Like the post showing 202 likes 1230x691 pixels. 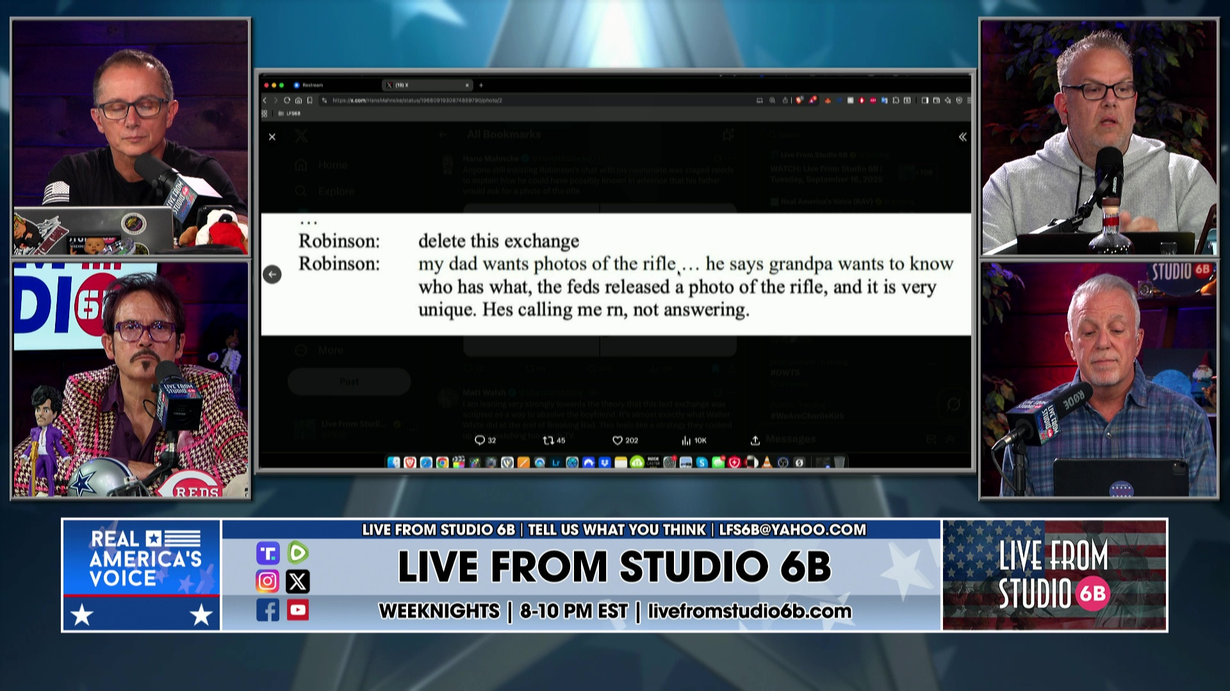[x=625, y=440]
